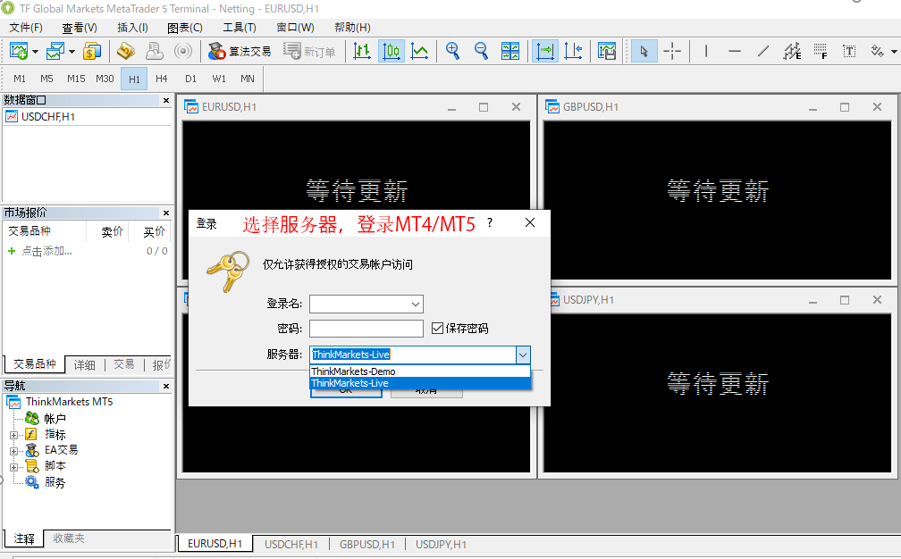
Task: Open the shapes and arrows tool
Action: [878, 51]
